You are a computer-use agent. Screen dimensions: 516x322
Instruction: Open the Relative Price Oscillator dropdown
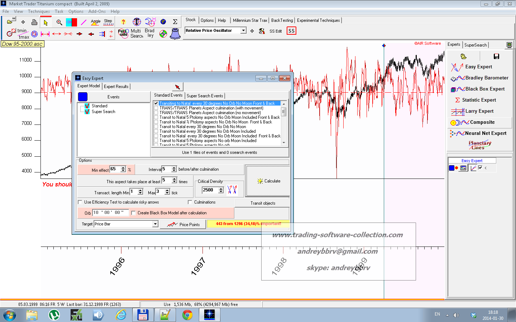pyautogui.click(x=243, y=31)
